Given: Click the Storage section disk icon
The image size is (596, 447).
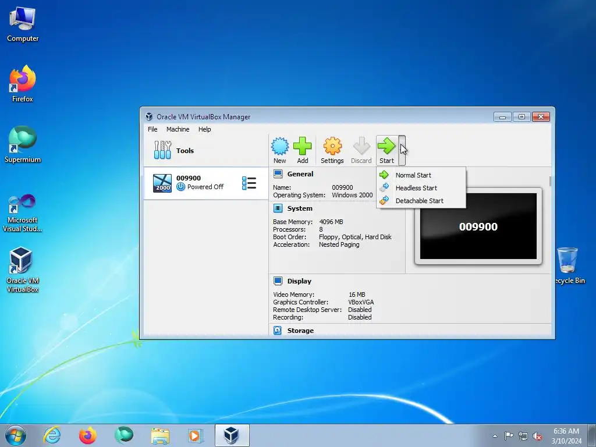Looking at the screenshot, I should click(x=278, y=331).
